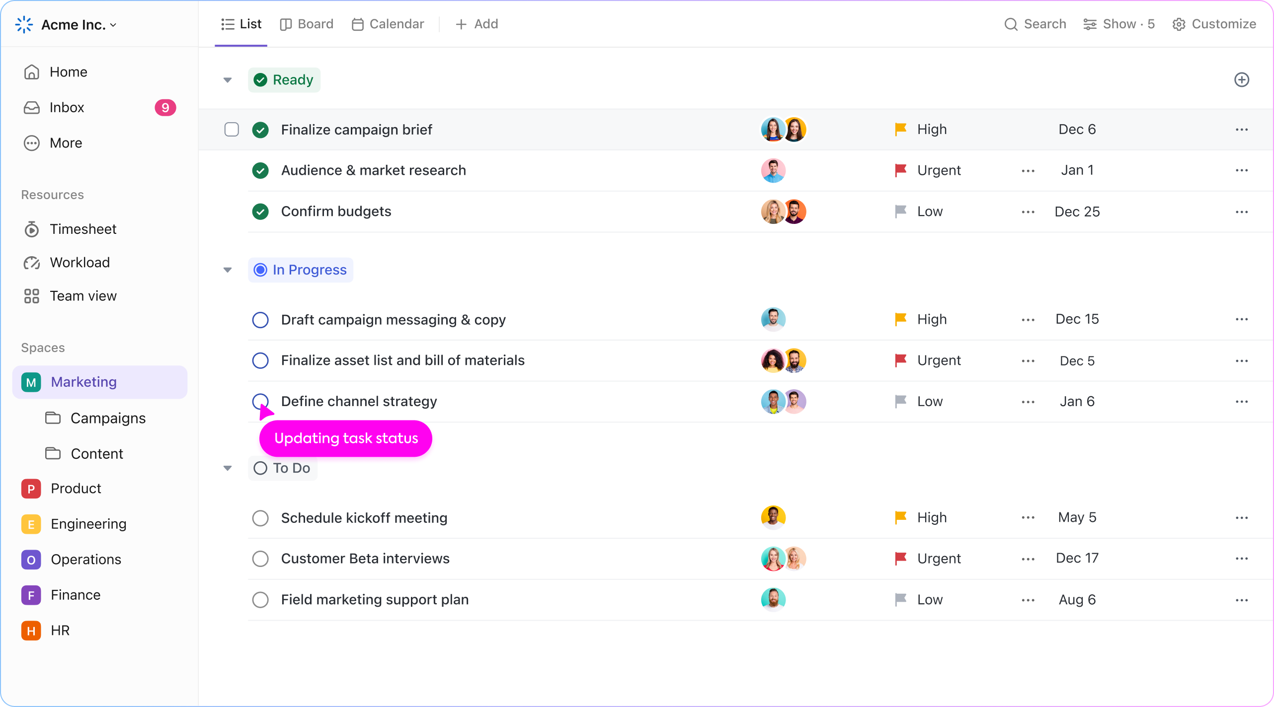This screenshot has width=1274, height=707.
Task: Collapse the In Progress section
Action: pyautogui.click(x=228, y=270)
